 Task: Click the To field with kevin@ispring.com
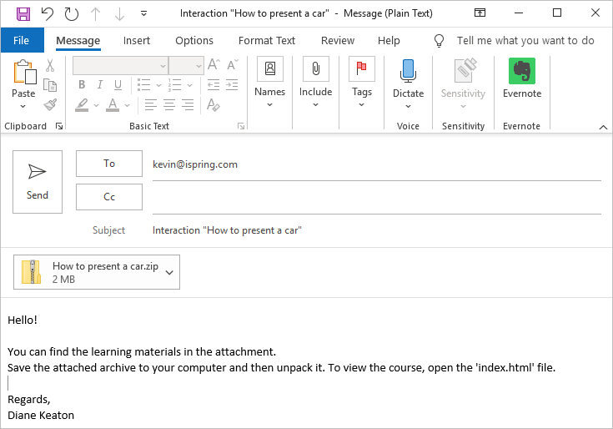pyautogui.click(x=376, y=164)
